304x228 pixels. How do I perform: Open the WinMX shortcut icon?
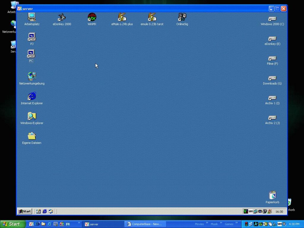point(92,19)
